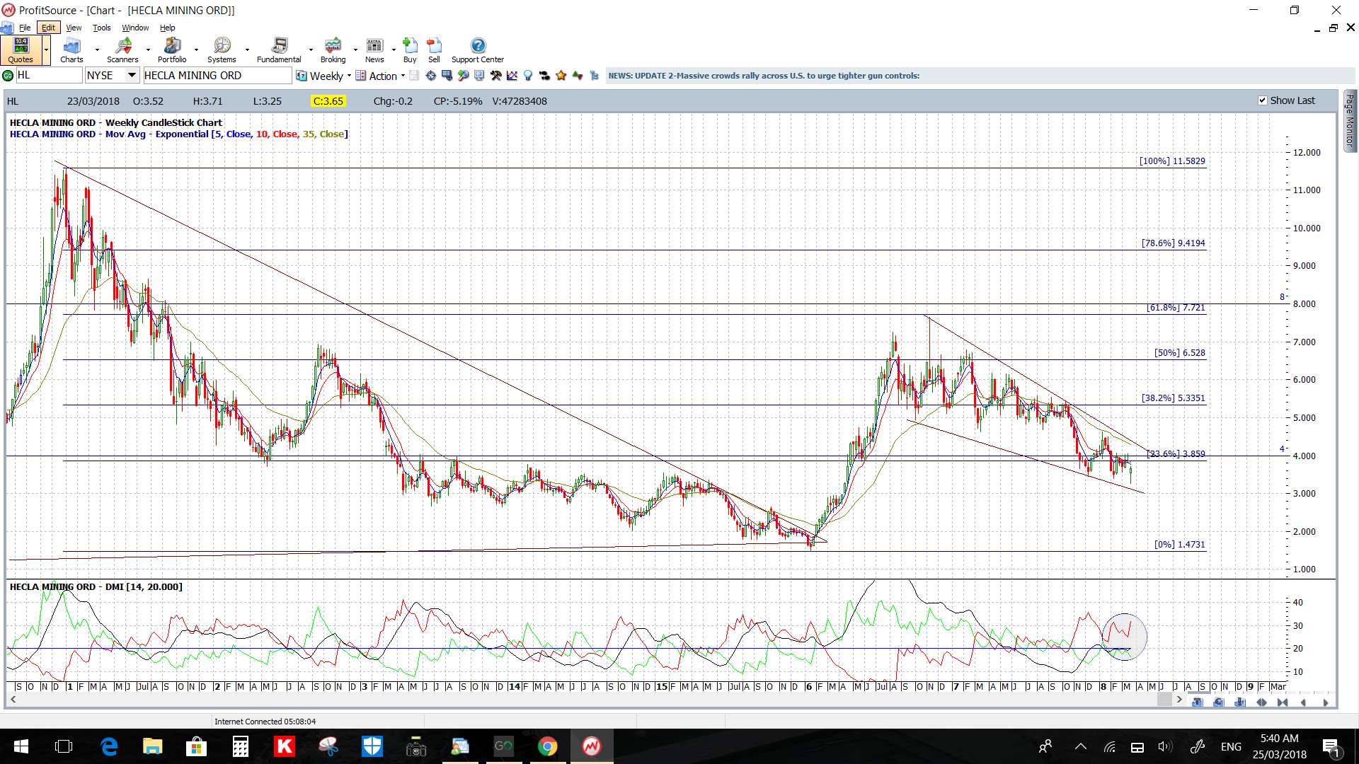Open the Support Center help icon

[478, 46]
